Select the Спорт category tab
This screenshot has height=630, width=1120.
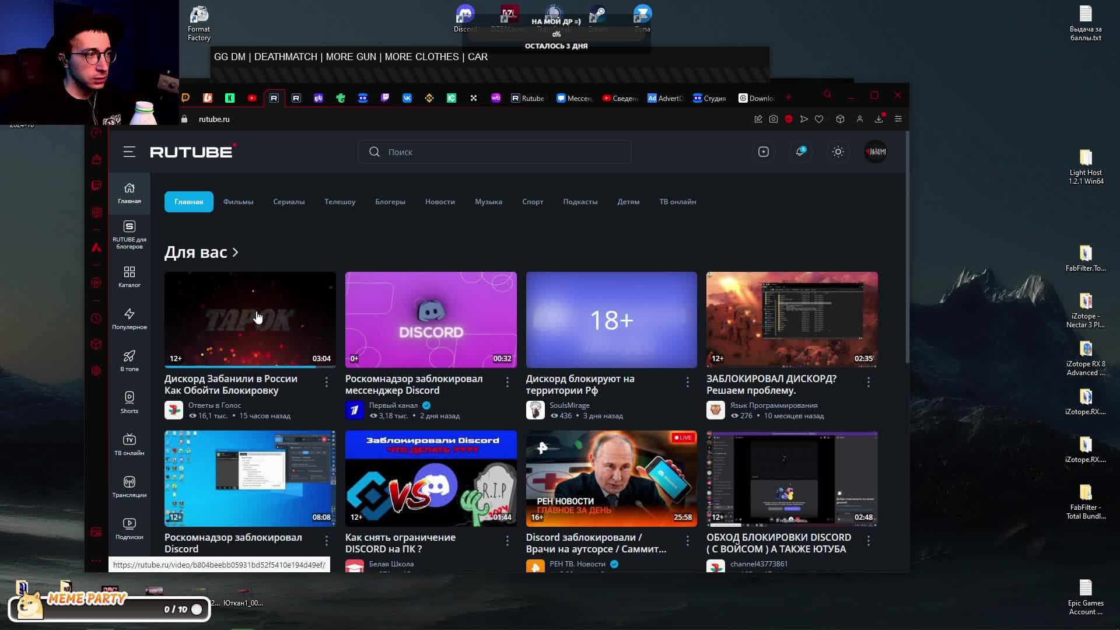click(x=533, y=202)
